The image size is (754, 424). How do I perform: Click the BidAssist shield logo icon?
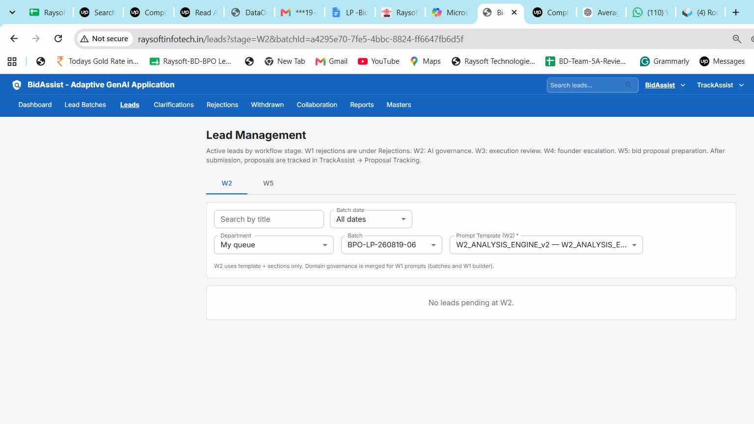click(x=17, y=85)
